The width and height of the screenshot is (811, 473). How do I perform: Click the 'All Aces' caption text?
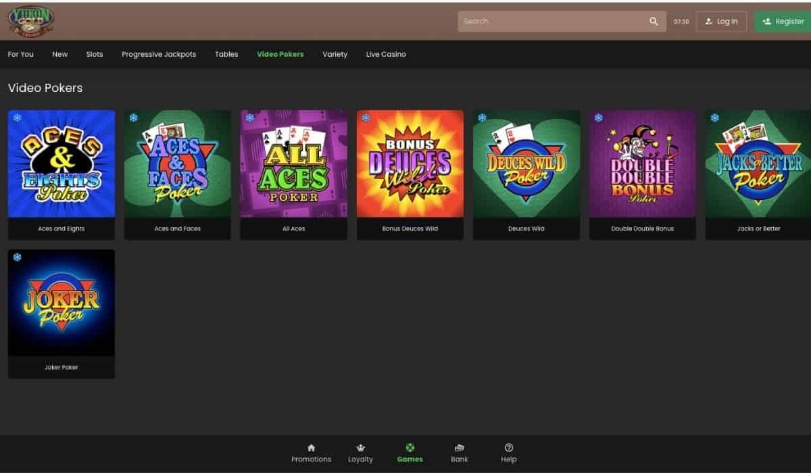click(294, 229)
